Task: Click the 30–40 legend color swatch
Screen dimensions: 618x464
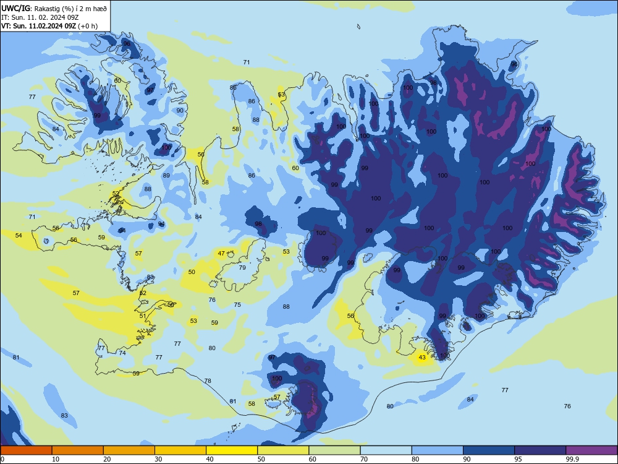Action: tap(180, 450)
